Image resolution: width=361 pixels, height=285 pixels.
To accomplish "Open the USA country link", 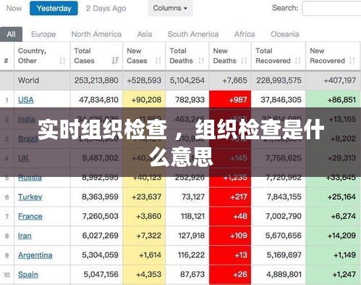I will point(26,100).
